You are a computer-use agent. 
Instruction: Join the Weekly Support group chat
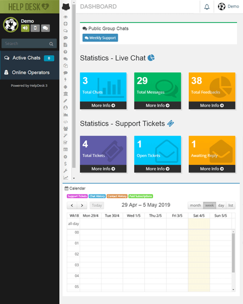(x=100, y=38)
